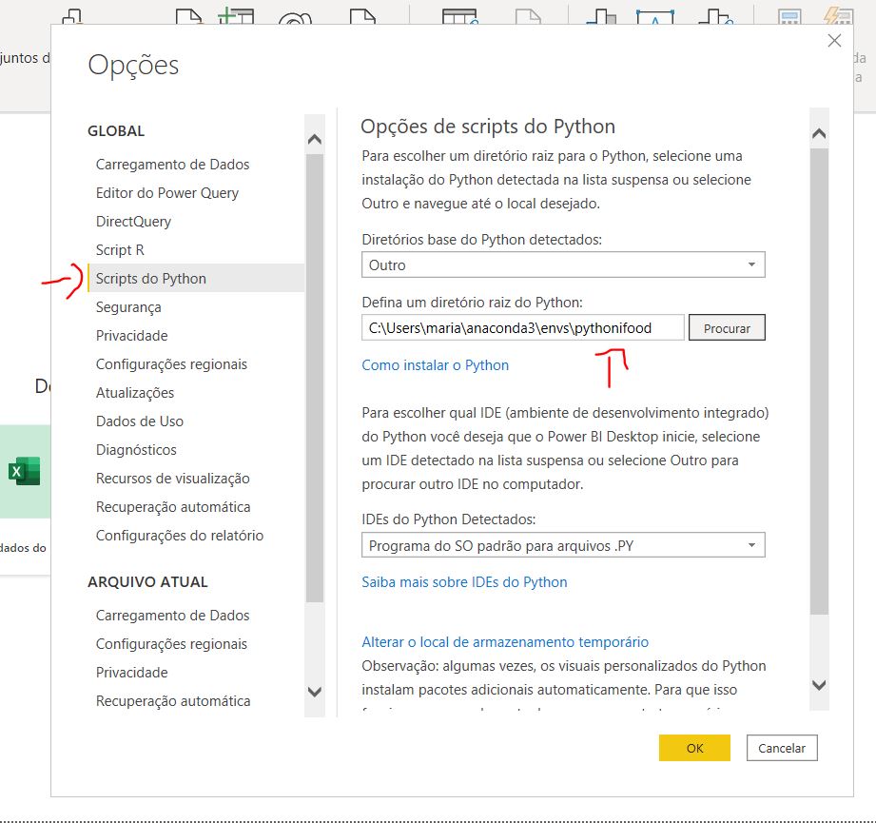Expand the Python base directories dropdown
The image size is (876, 823).
click(563, 265)
